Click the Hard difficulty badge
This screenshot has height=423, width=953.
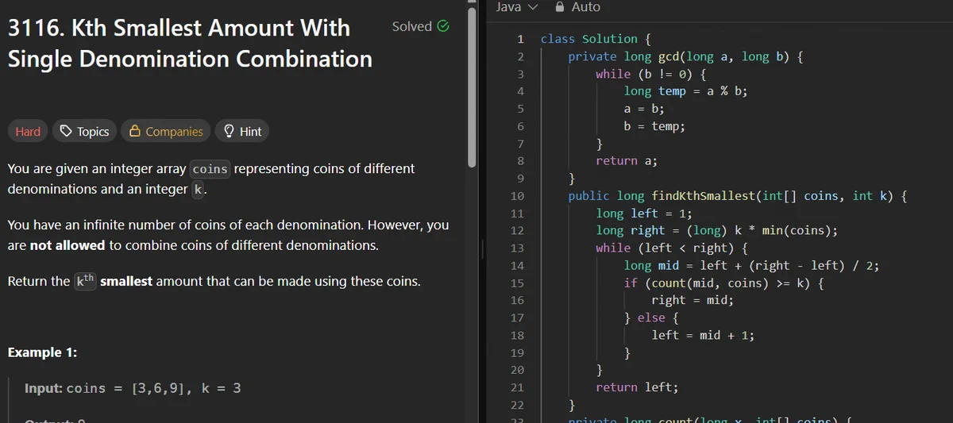click(x=28, y=132)
